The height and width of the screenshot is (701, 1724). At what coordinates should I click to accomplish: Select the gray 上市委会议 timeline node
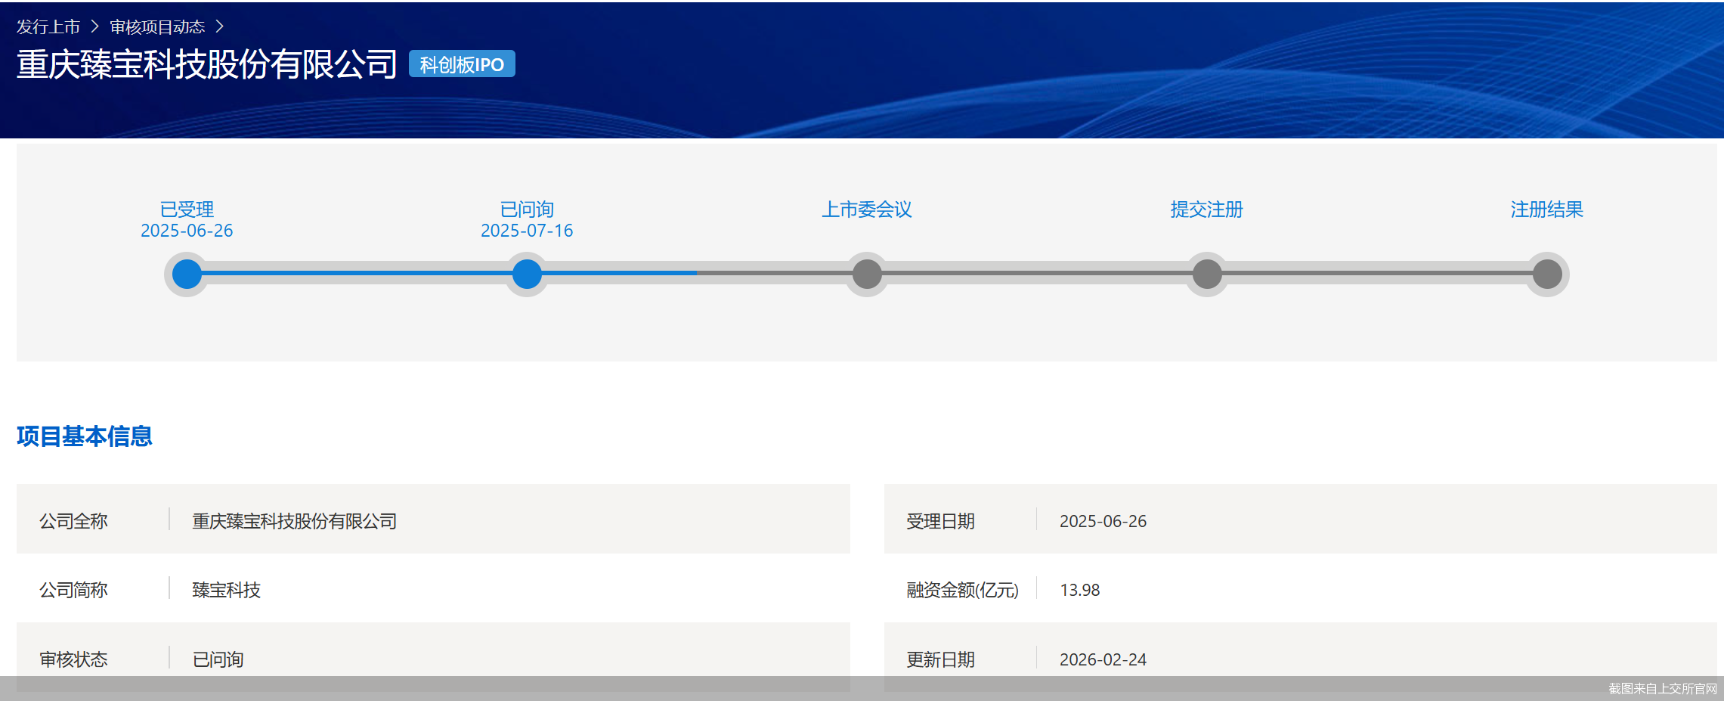tap(867, 274)
